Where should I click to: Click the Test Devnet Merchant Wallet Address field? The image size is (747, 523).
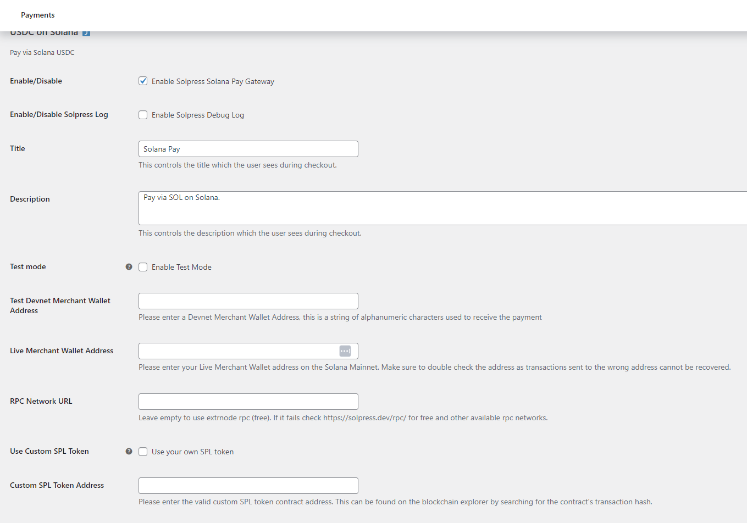248,301
